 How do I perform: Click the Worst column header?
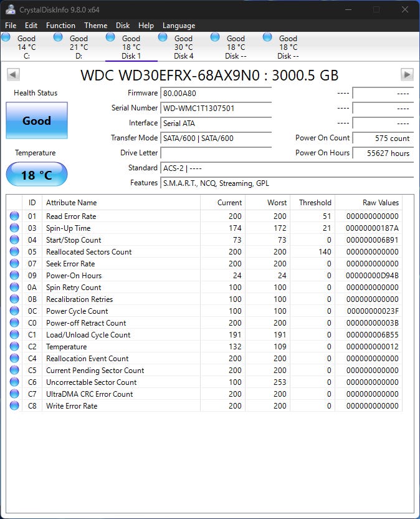(x=267, y=203)
